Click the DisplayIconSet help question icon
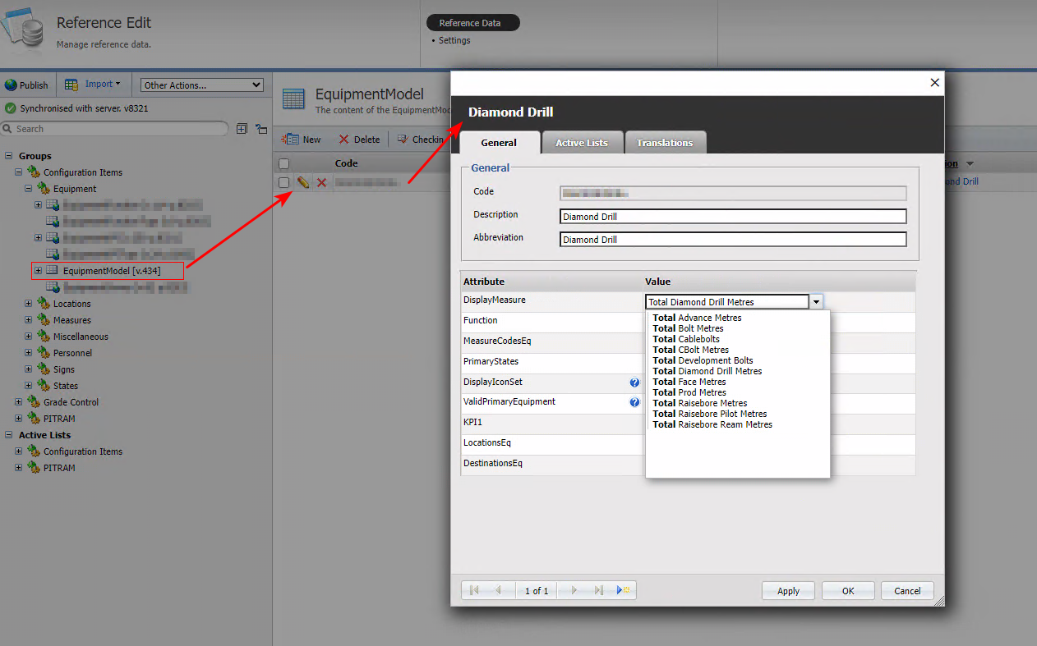The width and height of the screenshot is (1037, 646). 634,383
